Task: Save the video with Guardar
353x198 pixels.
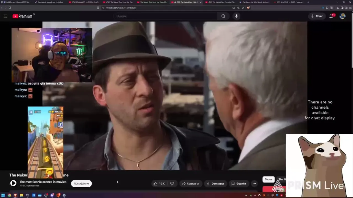Action: tap(239, 183)
